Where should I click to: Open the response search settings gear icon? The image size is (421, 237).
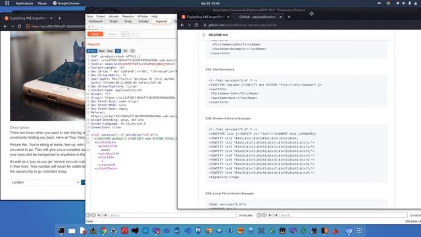pos(264,215)
